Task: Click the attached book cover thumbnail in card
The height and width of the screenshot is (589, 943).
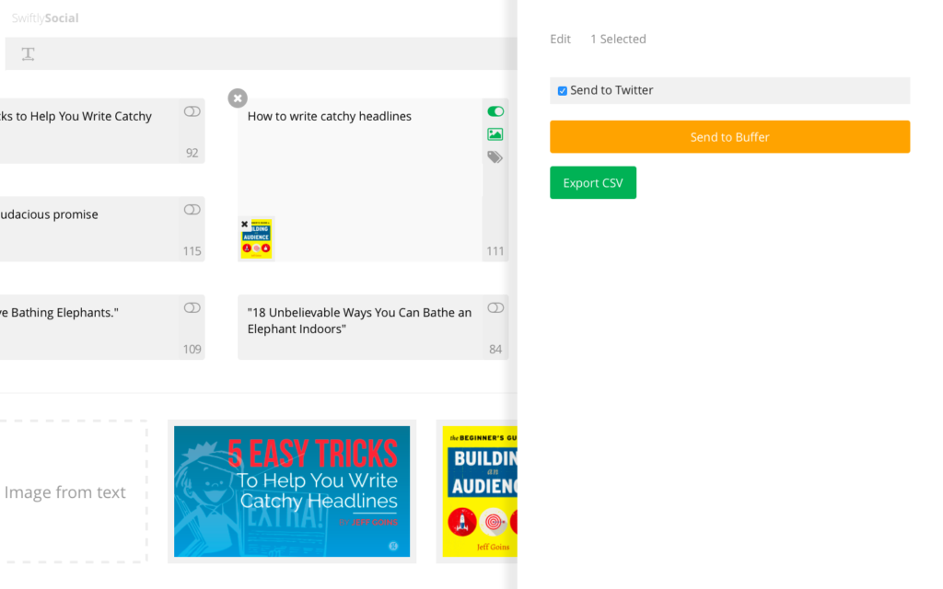Action: click(x=257, y=239)
